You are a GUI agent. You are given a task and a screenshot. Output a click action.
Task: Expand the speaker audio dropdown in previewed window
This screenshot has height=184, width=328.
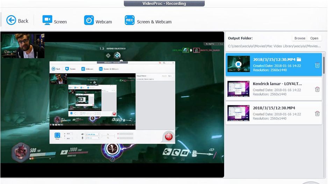[x=92, y=134]
